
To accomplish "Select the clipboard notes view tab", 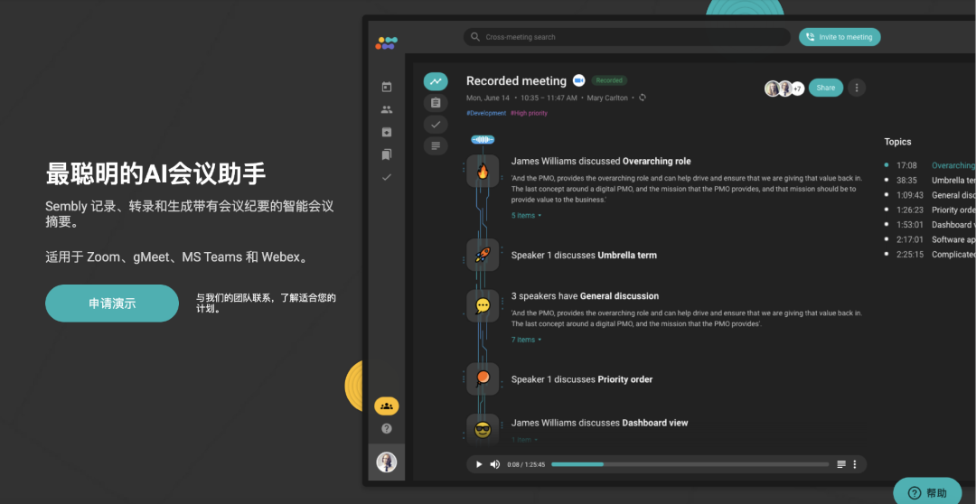I will pyautogui.click(x=436, y=103).
